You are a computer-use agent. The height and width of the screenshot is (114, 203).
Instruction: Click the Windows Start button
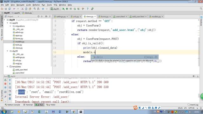[x=4, y=111]
